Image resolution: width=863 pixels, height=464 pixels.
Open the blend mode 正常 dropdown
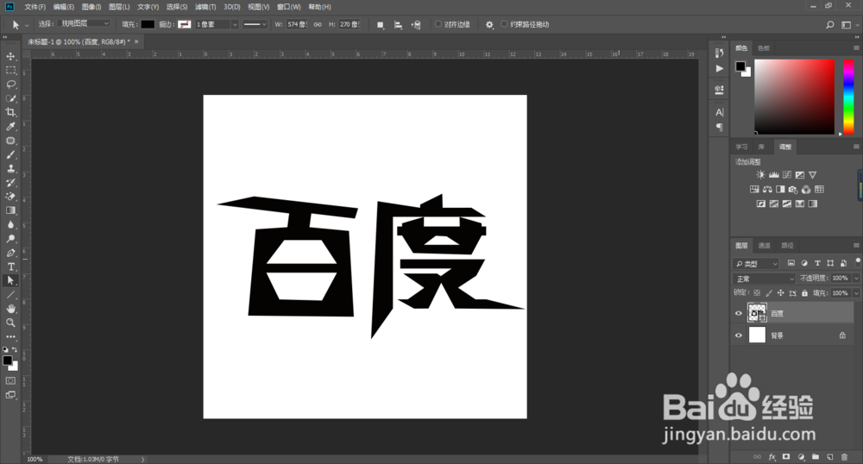click(764, 279)
